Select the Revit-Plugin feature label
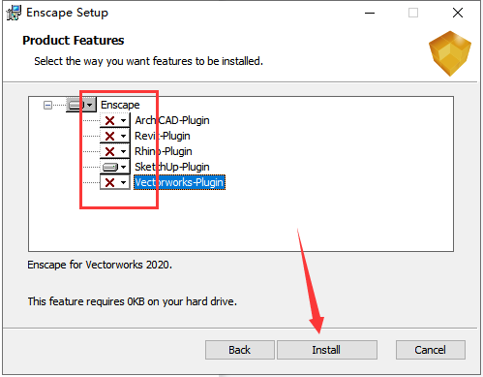 click(163, 136)
